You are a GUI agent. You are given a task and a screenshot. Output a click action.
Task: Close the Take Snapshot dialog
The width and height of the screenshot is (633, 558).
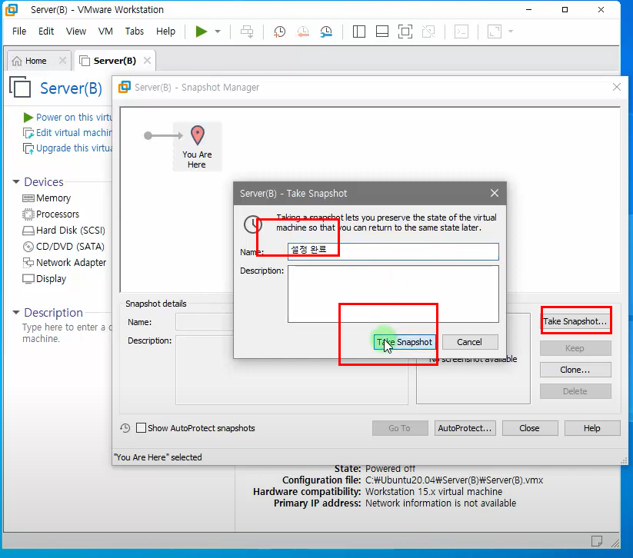495,193
